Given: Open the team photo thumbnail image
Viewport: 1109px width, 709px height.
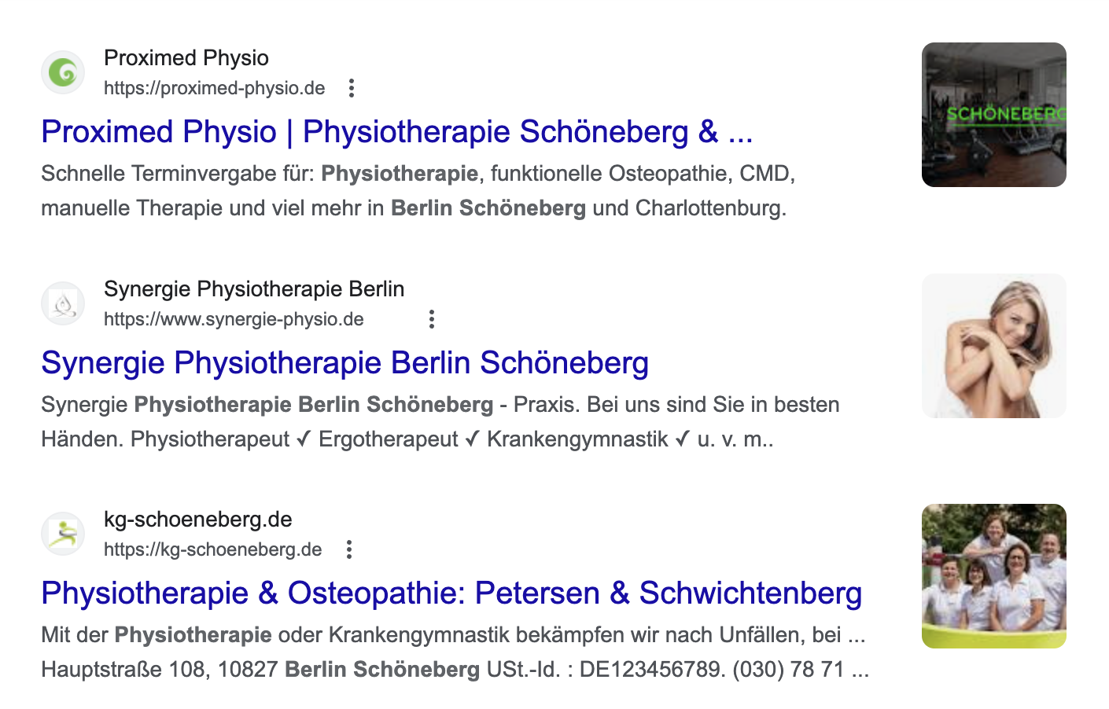Looking at the screenshot, I should [x=993, y=576].
